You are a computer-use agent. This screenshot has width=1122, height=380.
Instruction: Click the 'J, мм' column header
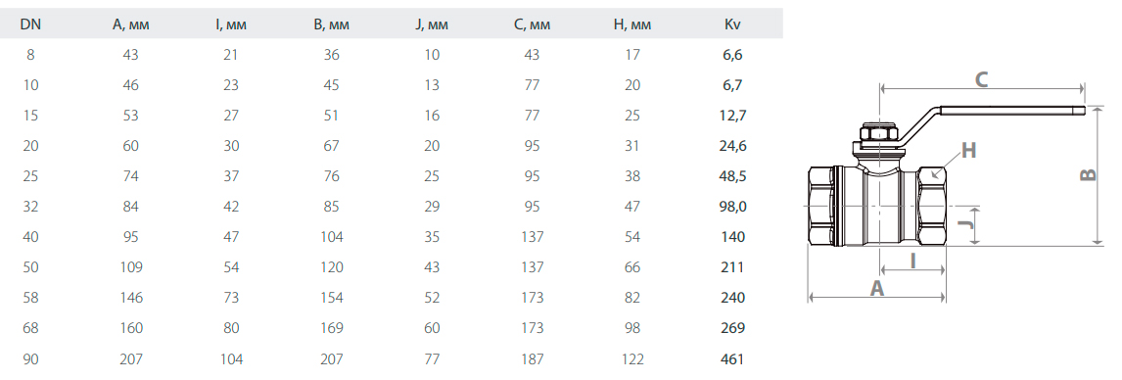[432, 24]
